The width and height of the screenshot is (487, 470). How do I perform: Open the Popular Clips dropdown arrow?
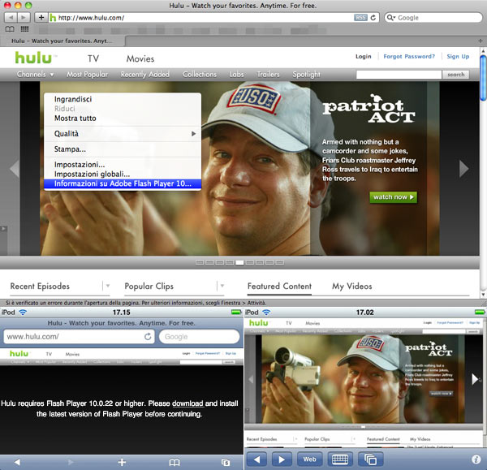pos(222,286)
